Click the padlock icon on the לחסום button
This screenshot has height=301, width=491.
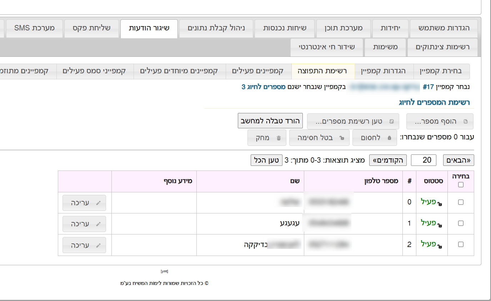(x=389, y=138)
